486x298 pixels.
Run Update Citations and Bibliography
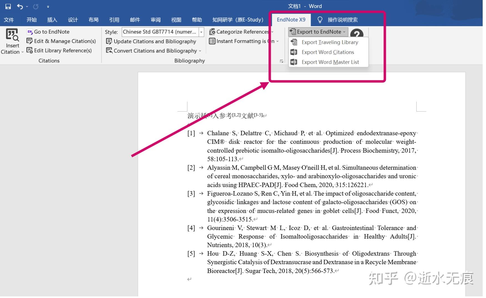pyautogui.click(x=154, y=41)
